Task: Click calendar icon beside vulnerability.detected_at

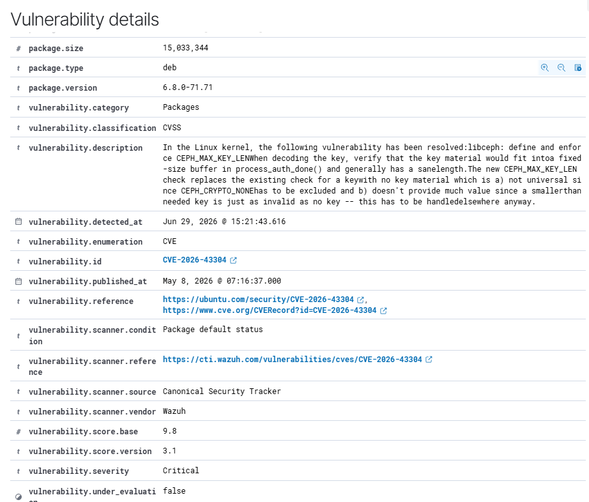Action: [19, 222]
